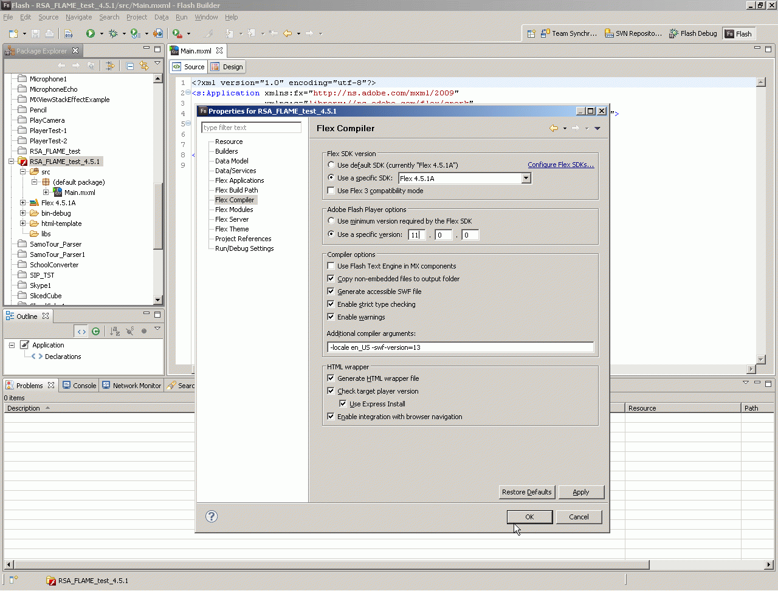Switch to the Console tab
The height and width of the screenshot is (591, 778).
coord(80,386)
